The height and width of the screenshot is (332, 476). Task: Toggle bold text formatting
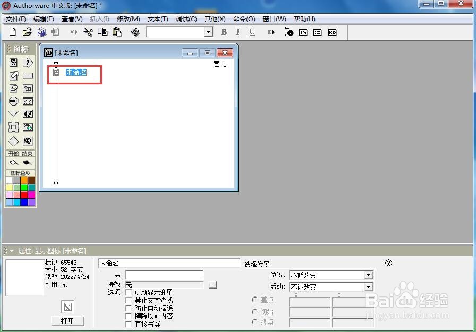[224, 32]
